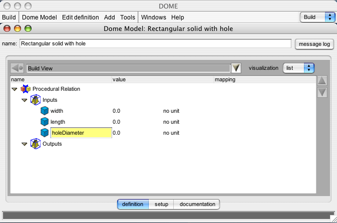
Task: Click the window resize grip corner
Action: [x=333, y=219]
